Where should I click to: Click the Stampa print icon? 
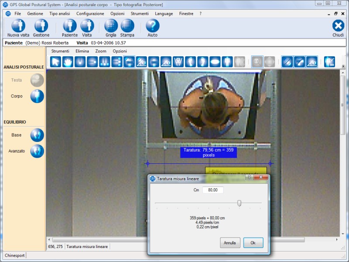127,26
